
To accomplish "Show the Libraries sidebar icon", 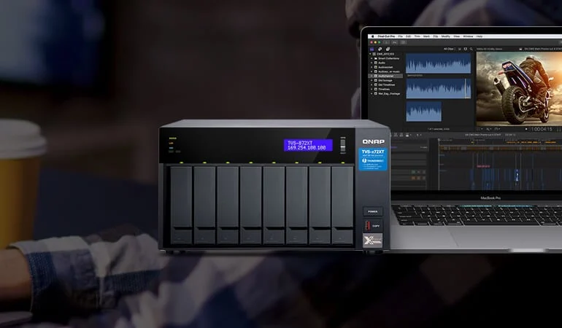I will (x=372, y=49).
